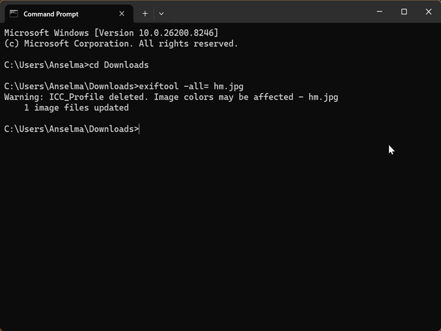This screenshot has width=441, height=331.
Task: Click the 1 image files updated line
Action: (76, 108)
